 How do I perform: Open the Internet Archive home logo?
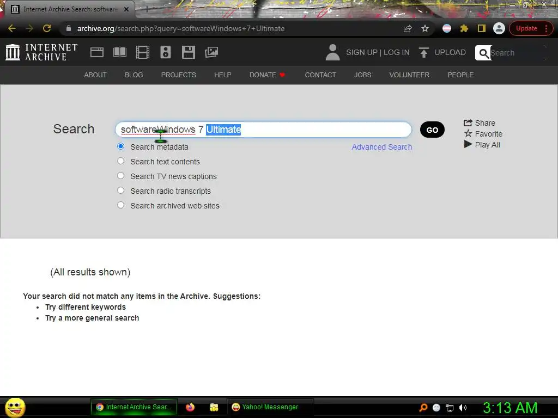[41, 52]
